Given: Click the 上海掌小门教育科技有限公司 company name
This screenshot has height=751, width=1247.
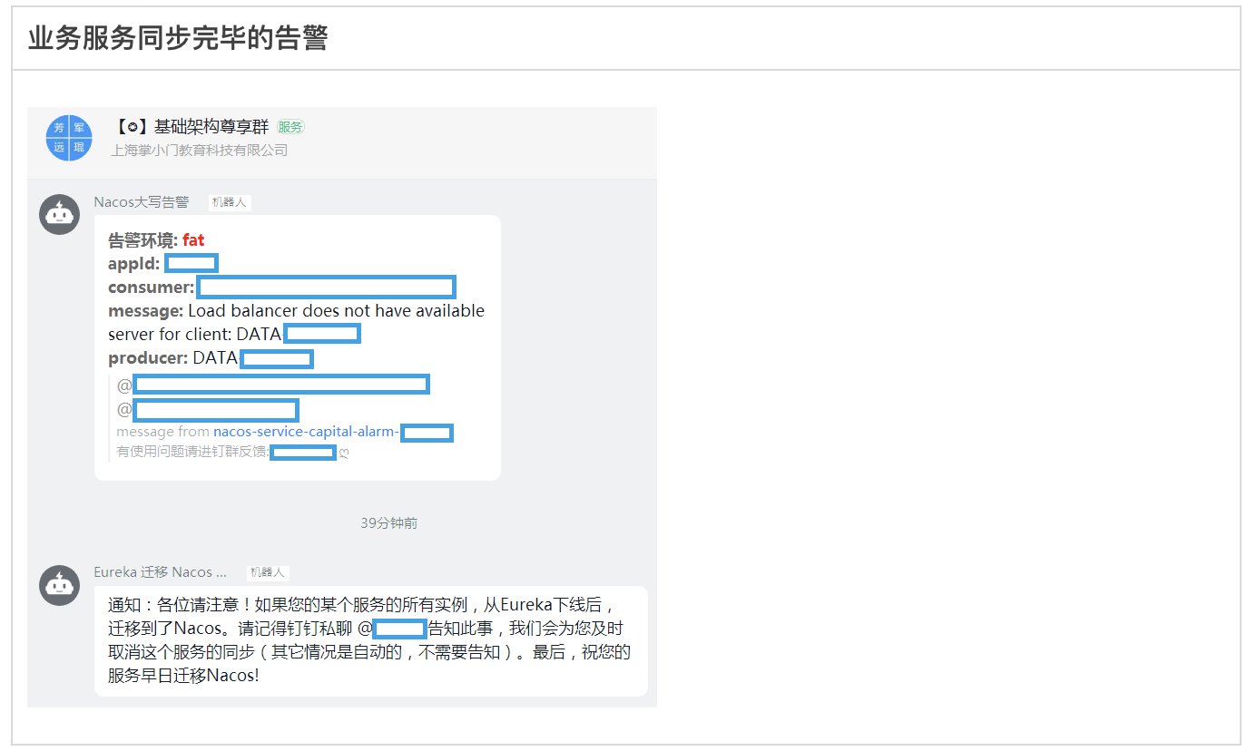Looking at the screenshot, I should pos(200,150).
